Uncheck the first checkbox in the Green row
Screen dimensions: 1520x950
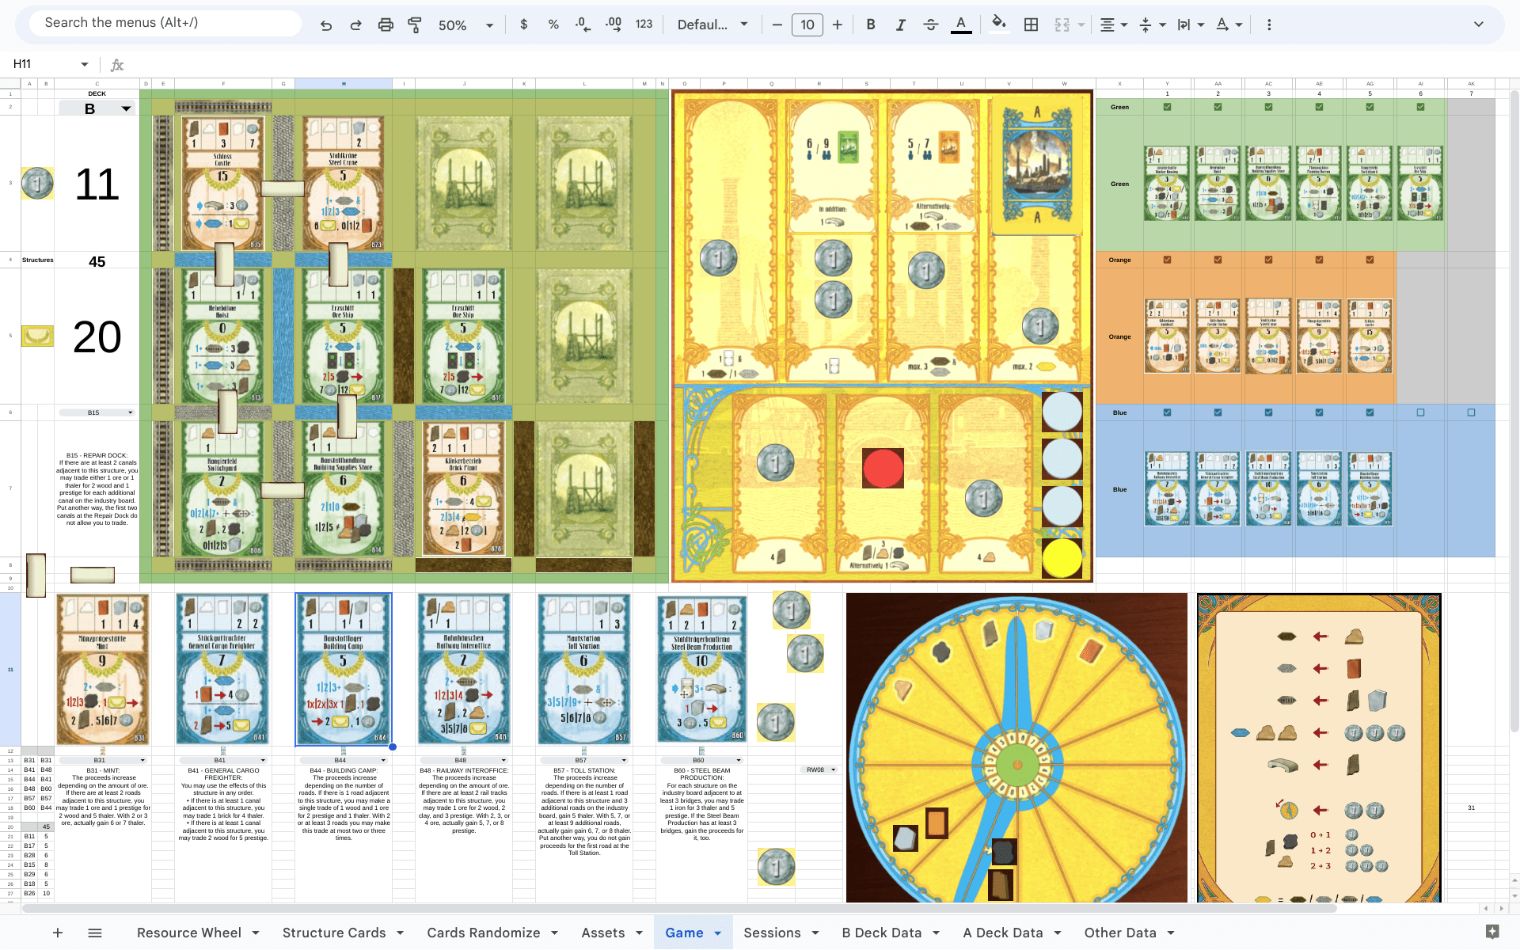point(1167,107)
